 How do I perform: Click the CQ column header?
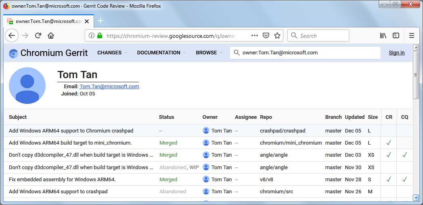[405, 117]
